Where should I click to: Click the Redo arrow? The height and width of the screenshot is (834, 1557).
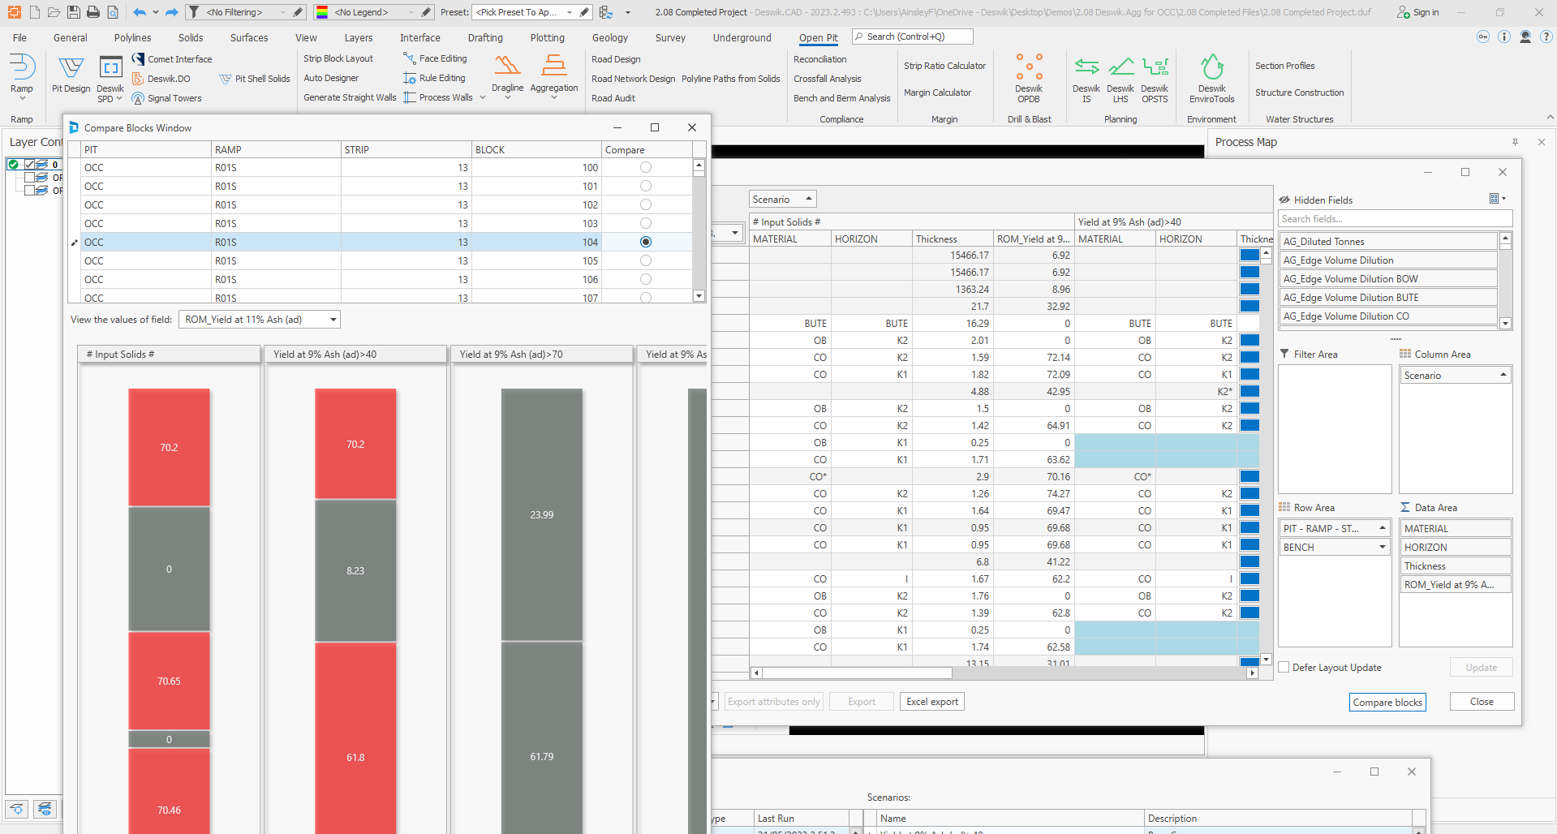[171, 12]
